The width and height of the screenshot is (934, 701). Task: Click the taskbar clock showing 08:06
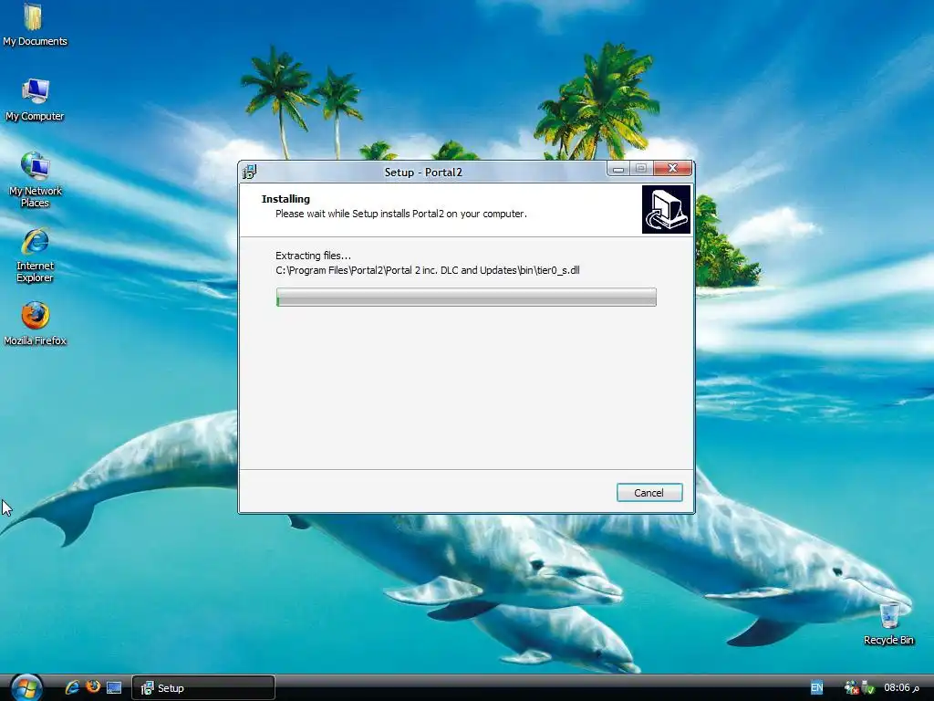(901, 687)
